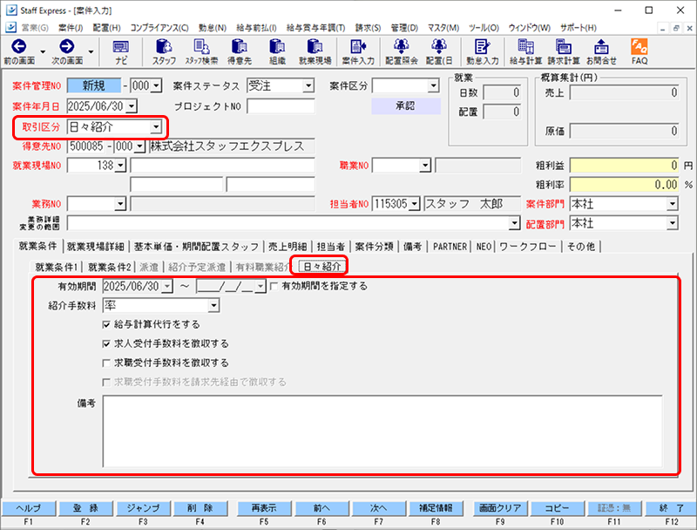
Task: Expand the 担当者NO dropdown showing 115305
Action: (x=415, y=204)
